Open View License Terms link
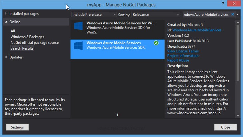This screenshot has width=243, height=137. (x=183, y=51)
